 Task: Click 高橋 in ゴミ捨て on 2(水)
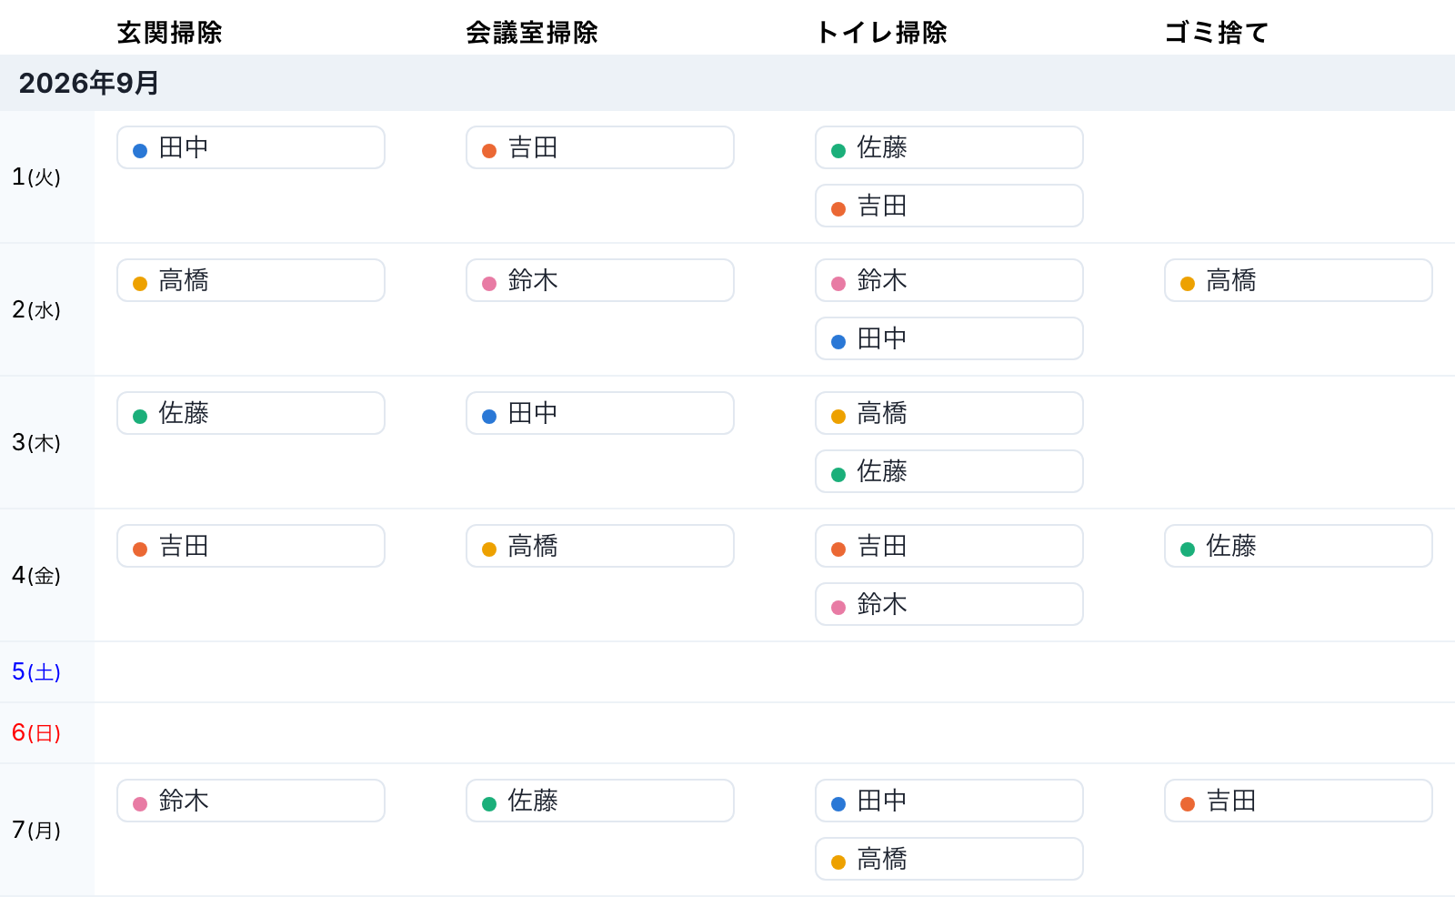[x=1299, y=280]
